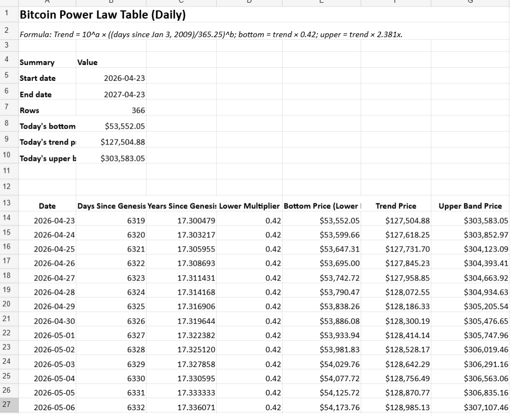Select date cell 2026-05-06

click(x=48, y=405)
